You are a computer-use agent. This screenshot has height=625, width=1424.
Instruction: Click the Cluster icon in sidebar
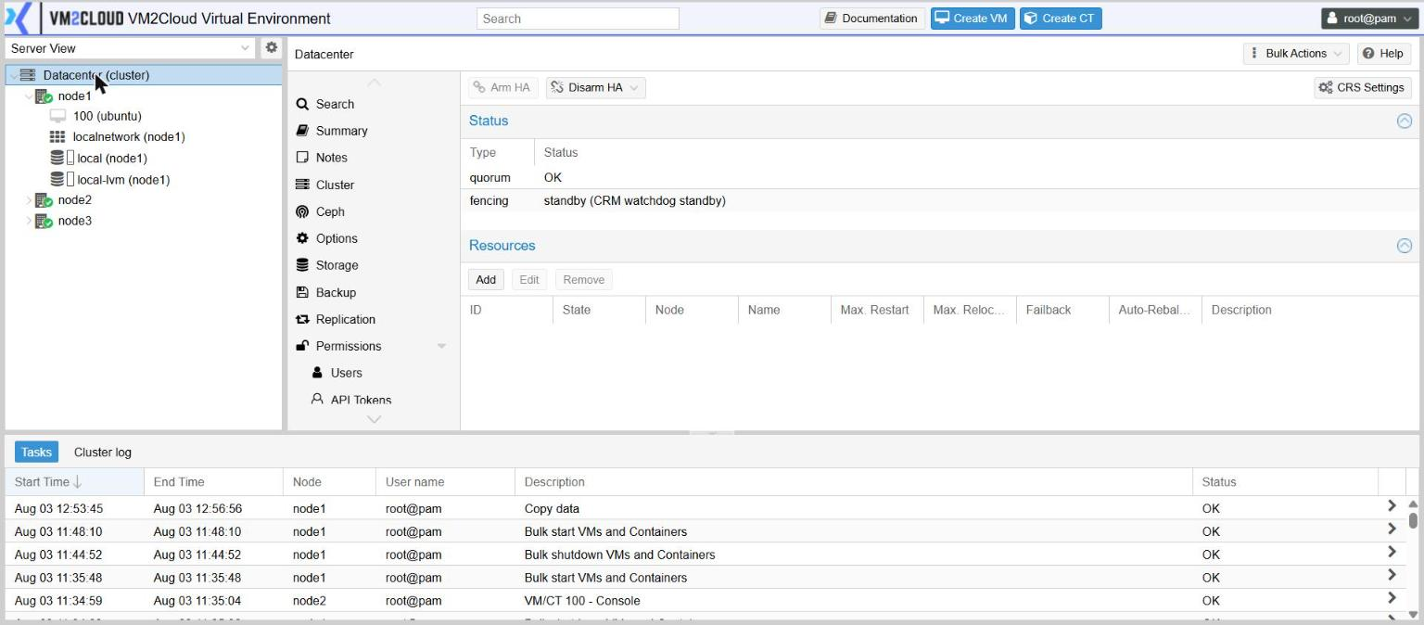(302, 185)
